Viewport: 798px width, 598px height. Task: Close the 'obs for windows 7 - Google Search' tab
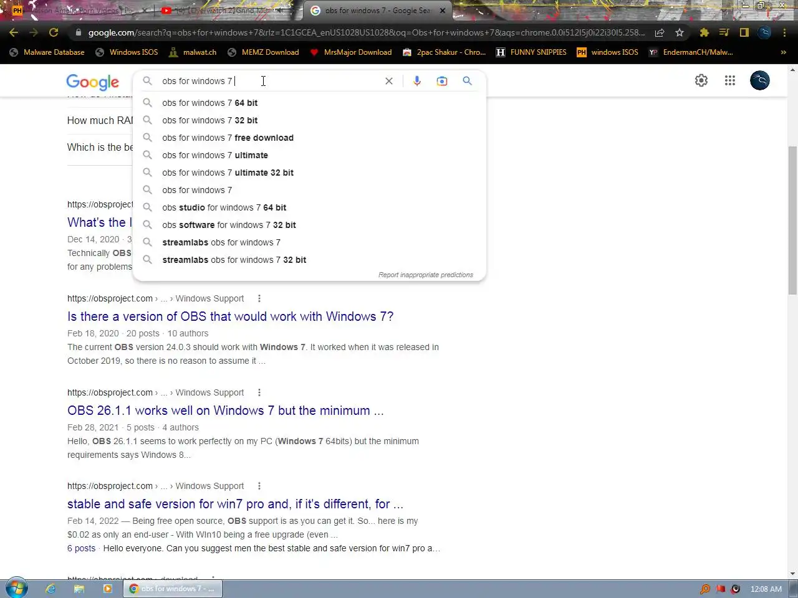tap(443, 11)
